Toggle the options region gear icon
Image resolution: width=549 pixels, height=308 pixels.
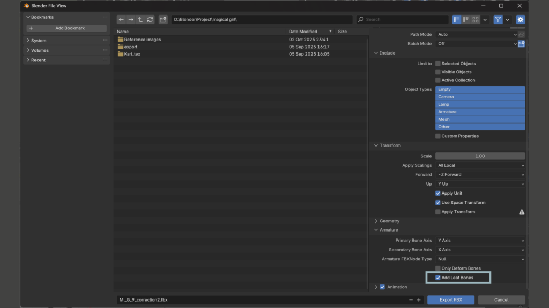[x=520, y=19]
